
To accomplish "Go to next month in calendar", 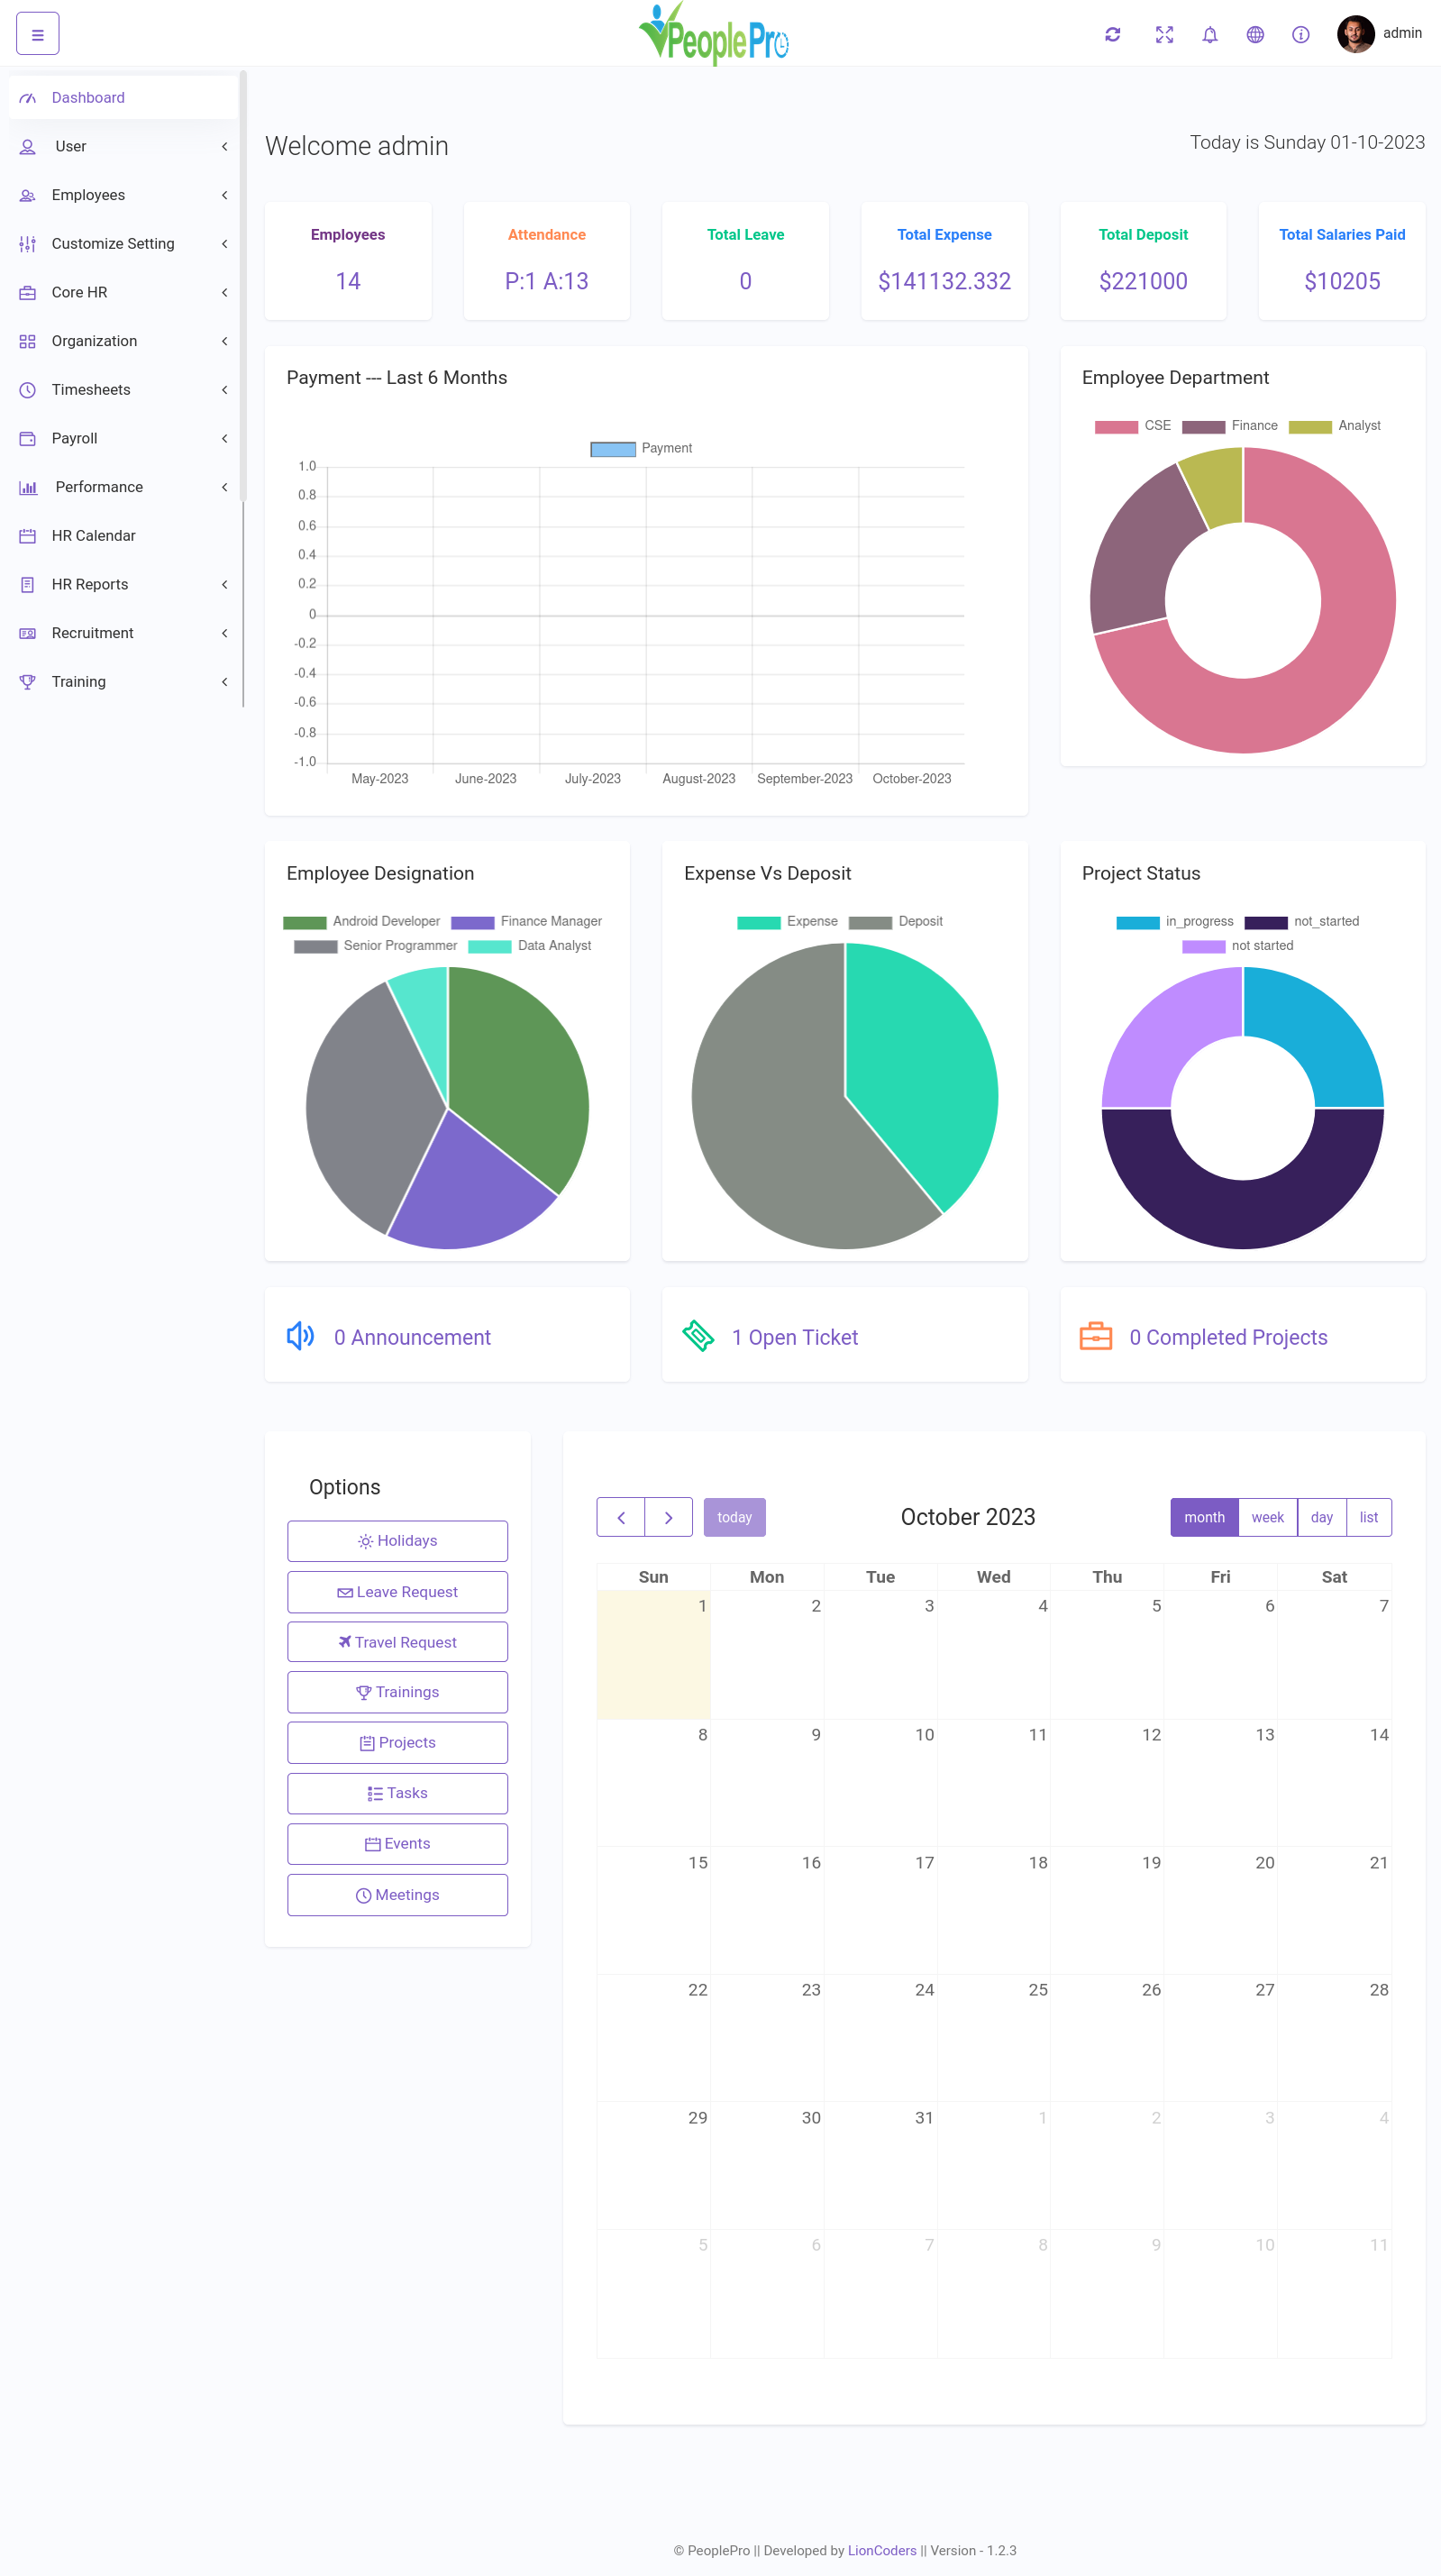I will pos(668,1517).
